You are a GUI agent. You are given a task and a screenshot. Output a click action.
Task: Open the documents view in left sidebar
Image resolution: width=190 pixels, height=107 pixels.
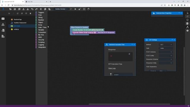(x=3, y=30)
